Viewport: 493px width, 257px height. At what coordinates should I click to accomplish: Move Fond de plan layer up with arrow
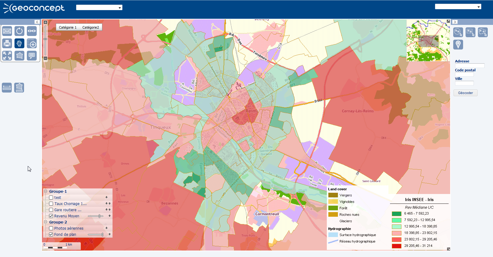pos(109,234)
